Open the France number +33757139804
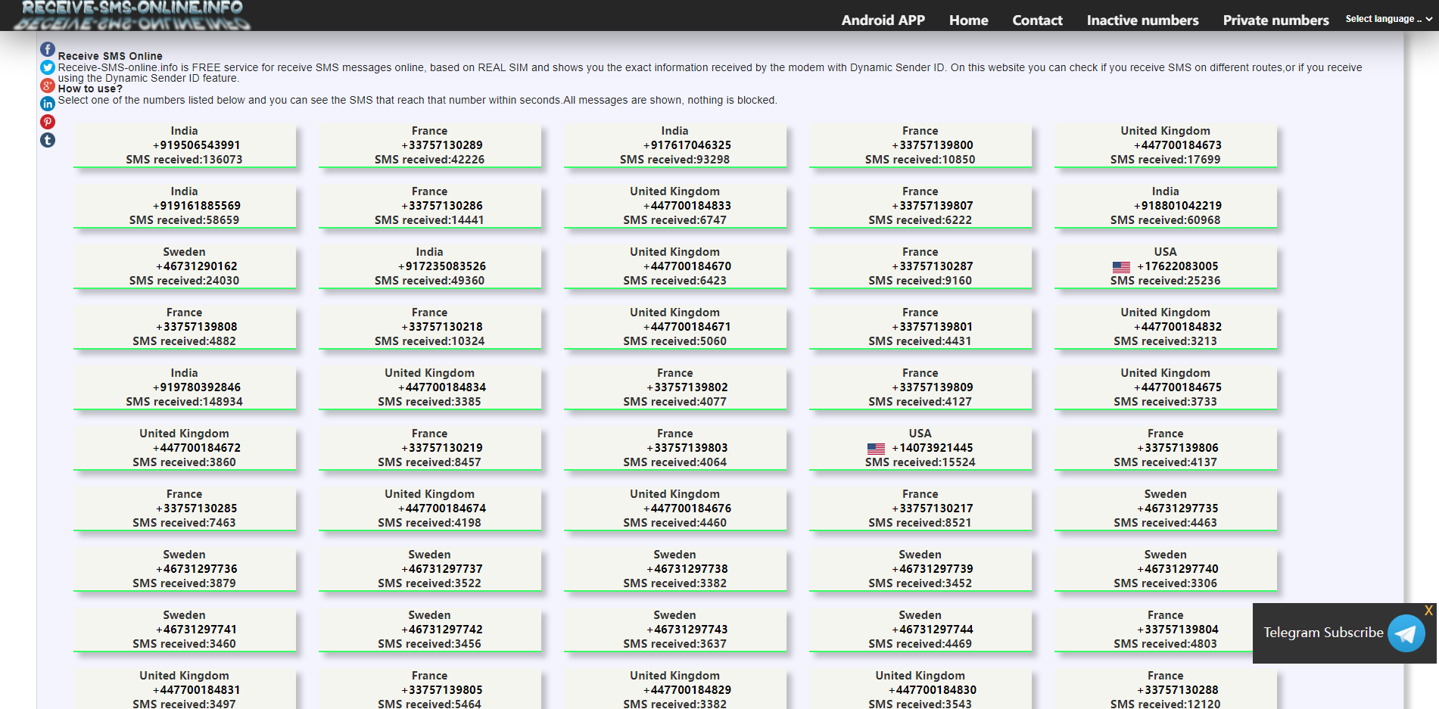This screenshot has height=709, width=1439. click(1166, 630)
